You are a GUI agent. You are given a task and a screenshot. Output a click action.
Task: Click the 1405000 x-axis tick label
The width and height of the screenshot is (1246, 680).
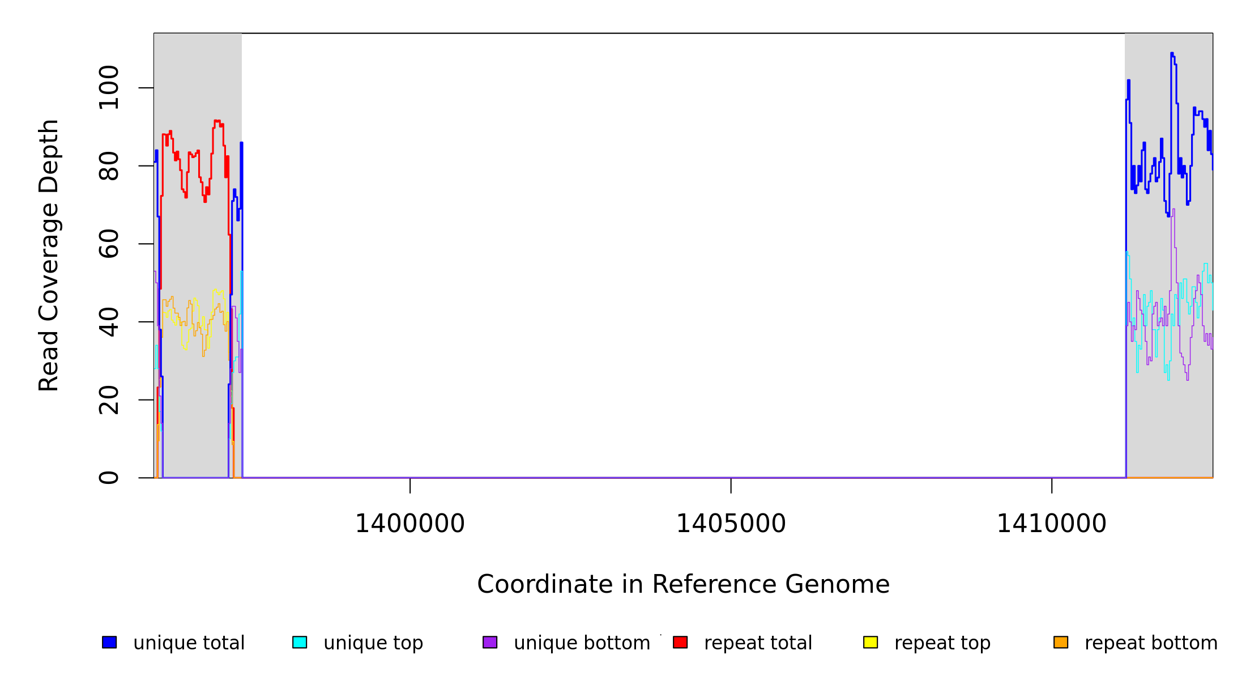(x=731, y=524)
